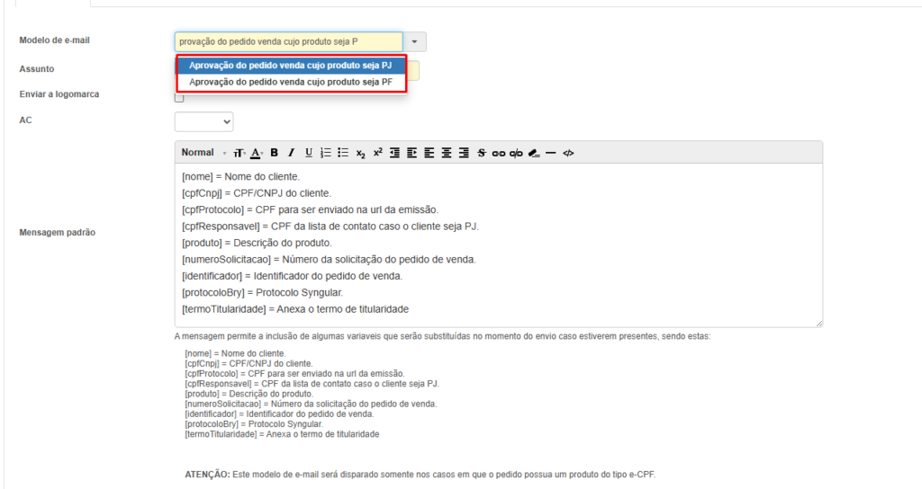Insert a hyperlink in the message
The height and width of the screenshot is (489, 922).
pyautogui.click(x=498, y=153)
